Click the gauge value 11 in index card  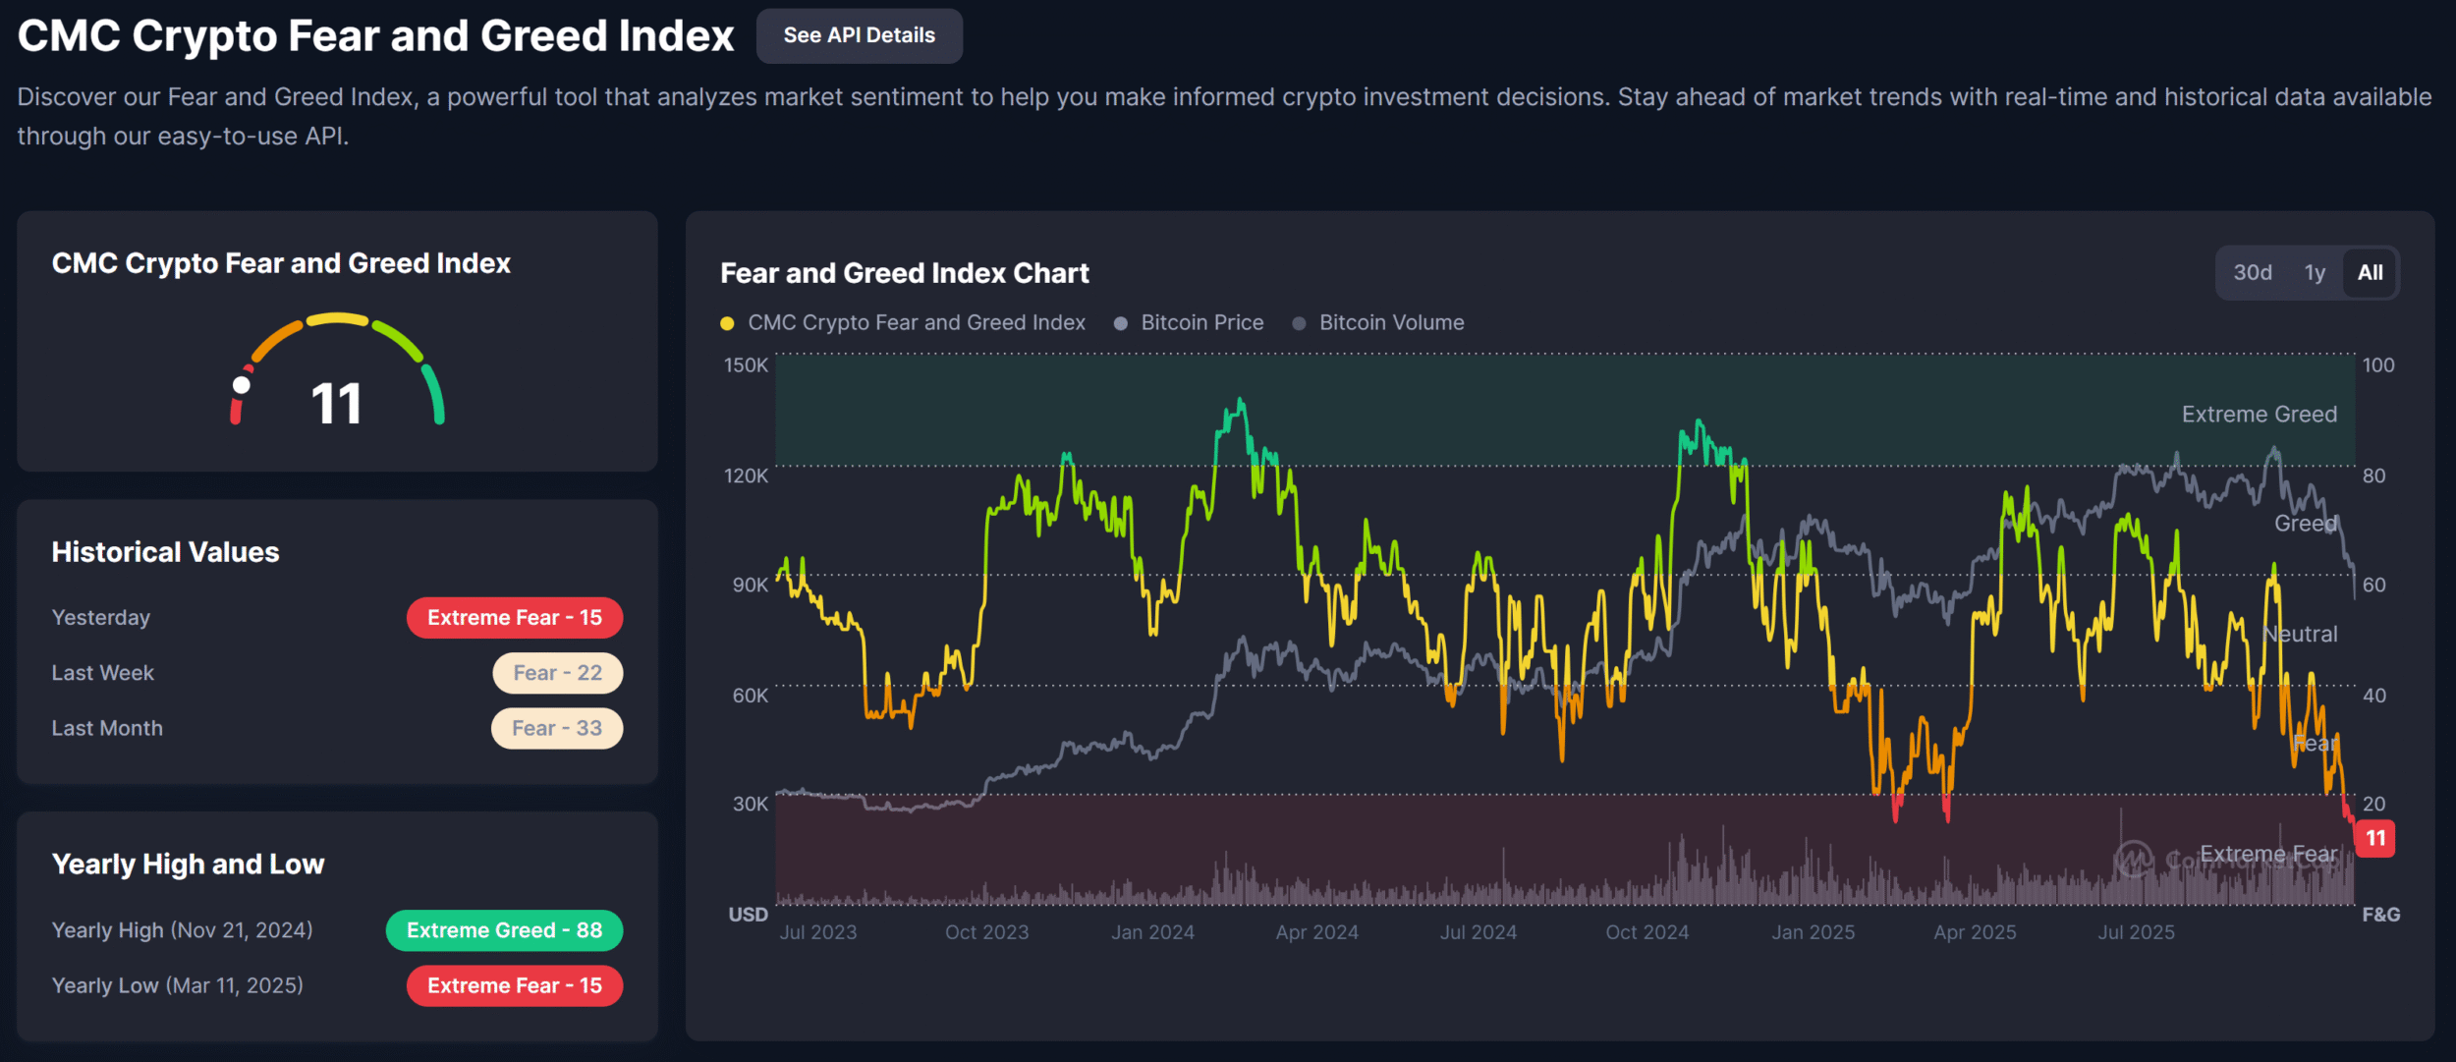[x=336, y=404]
